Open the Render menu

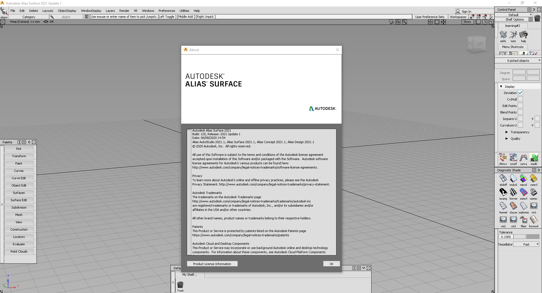coord(124,11)
